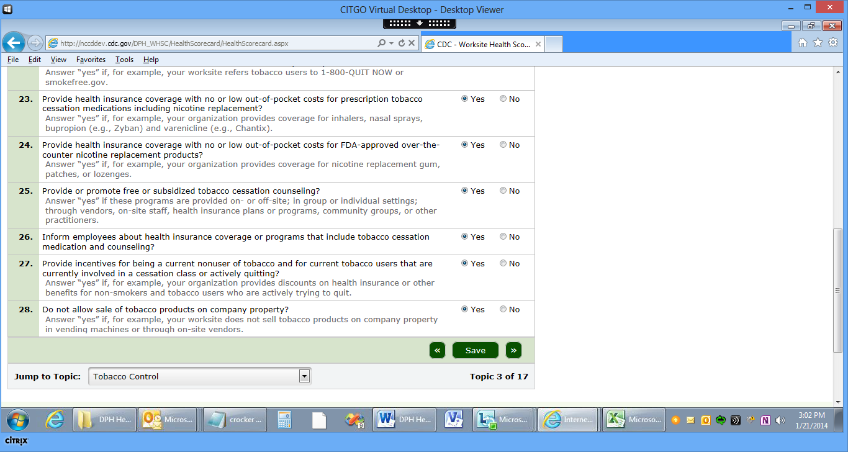Open the address bar search dropdown arrow
Viewport: 848px width, 452px height.
click(391, 43)
